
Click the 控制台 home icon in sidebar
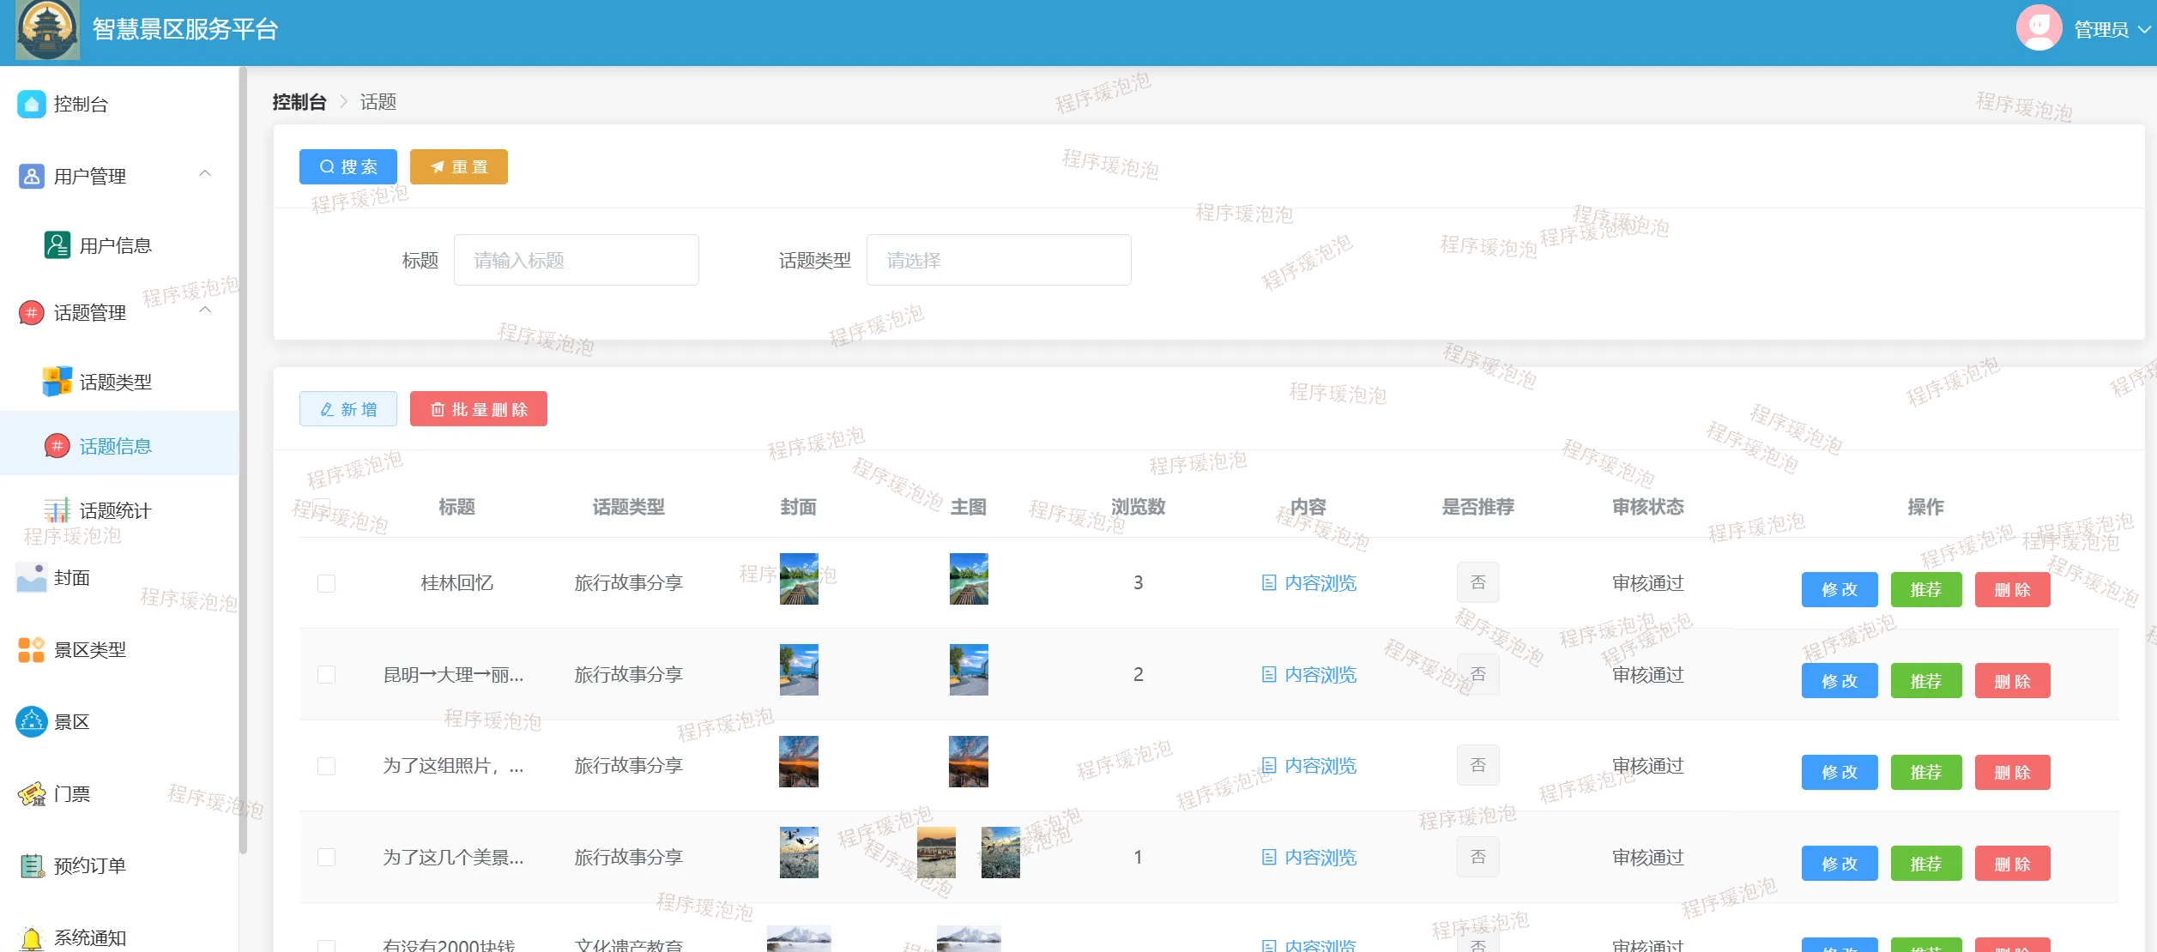click(32, 104)
